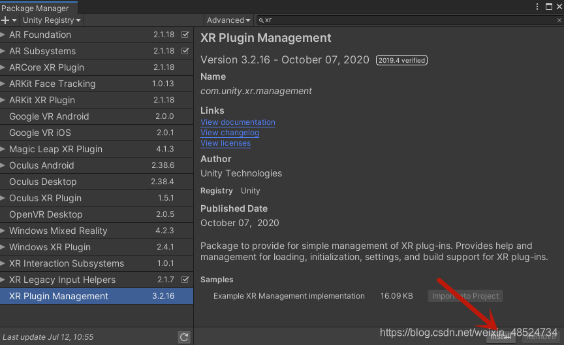Expand AR Foundation versions
Viewport: 564px width, 345px height.
(x=3, y=35)
